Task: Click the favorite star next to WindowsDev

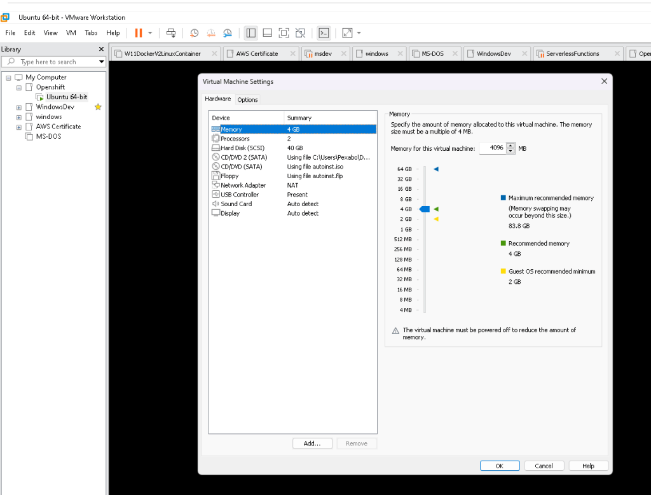Action: 98,107
